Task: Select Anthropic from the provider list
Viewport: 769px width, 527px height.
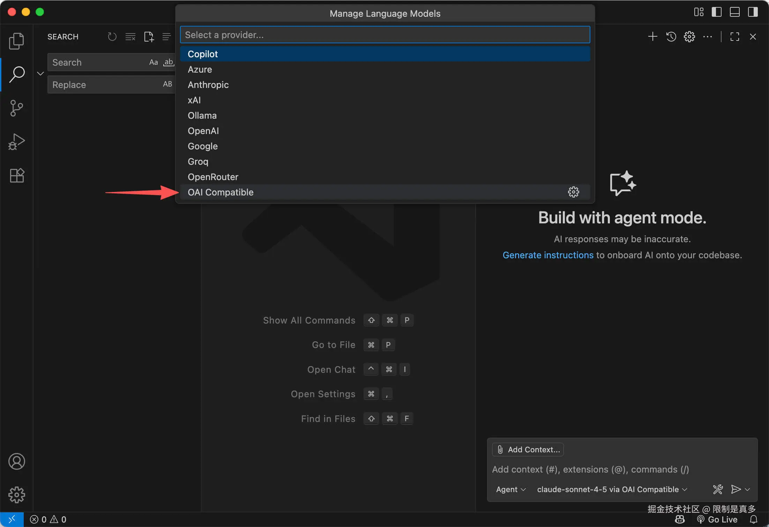Action: pyautogui.click(x=208, y=85)
